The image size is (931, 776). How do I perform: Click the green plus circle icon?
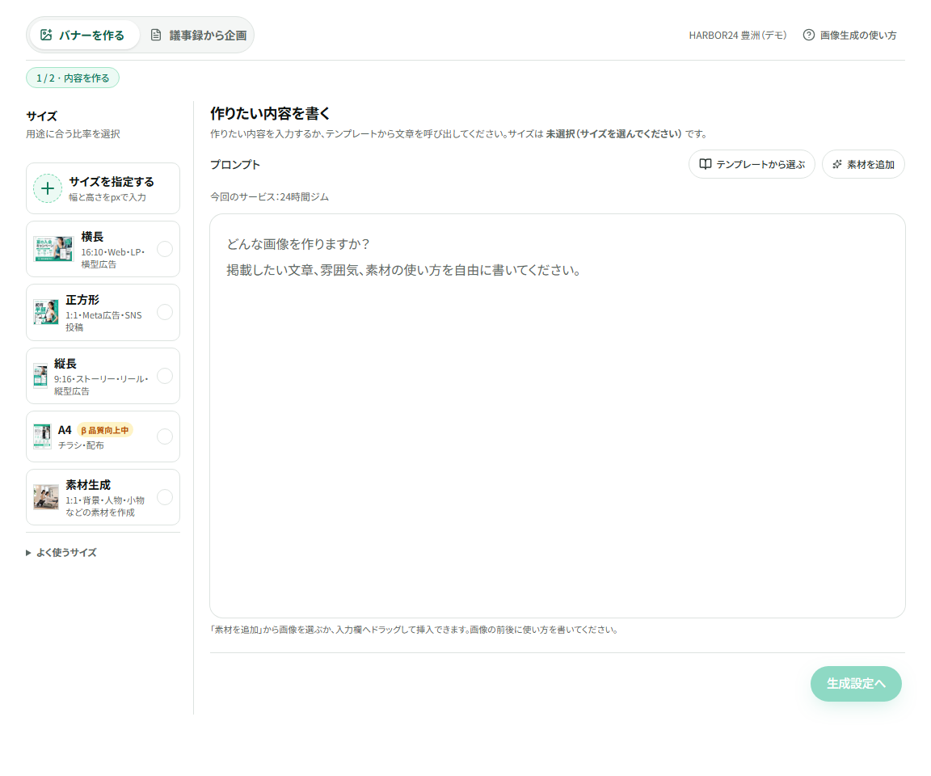pyautogui.click(x=48, y=189)
